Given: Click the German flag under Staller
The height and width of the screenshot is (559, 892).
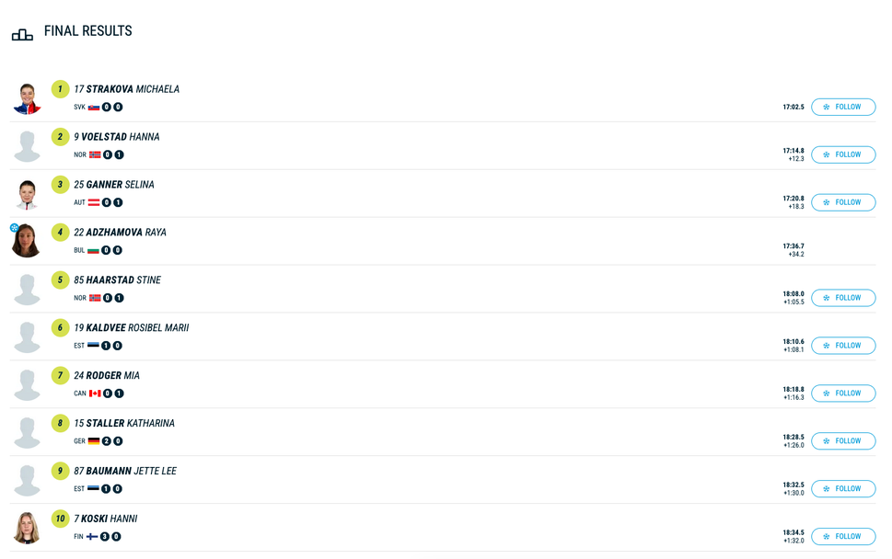Looking at the screenshot, I should pos(94,441).
